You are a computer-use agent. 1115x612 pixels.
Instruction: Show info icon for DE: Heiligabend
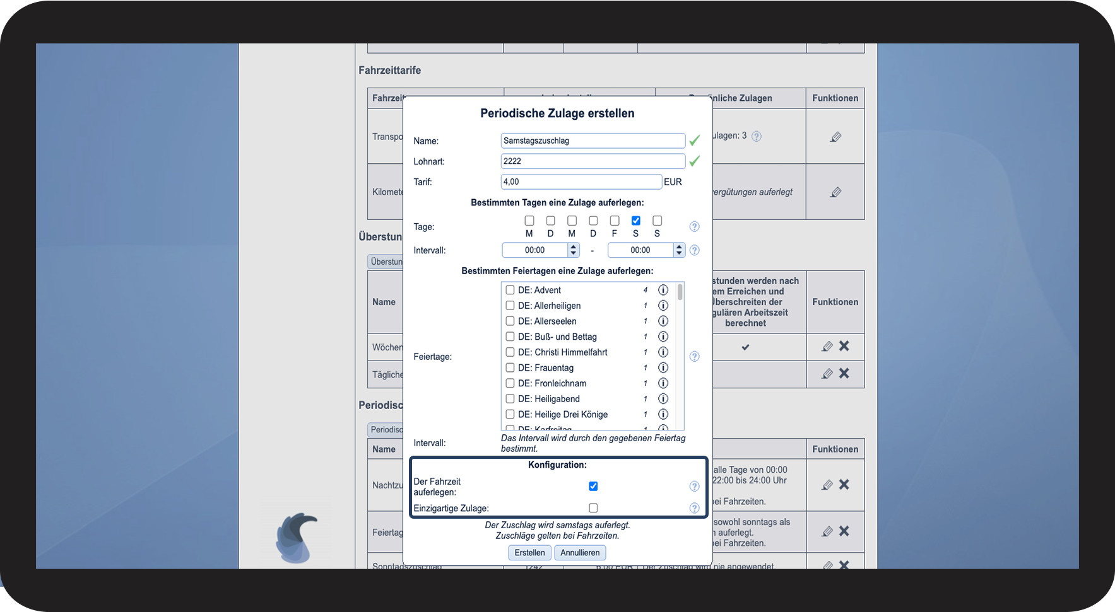pyautogui.click(x=663, y=399)
